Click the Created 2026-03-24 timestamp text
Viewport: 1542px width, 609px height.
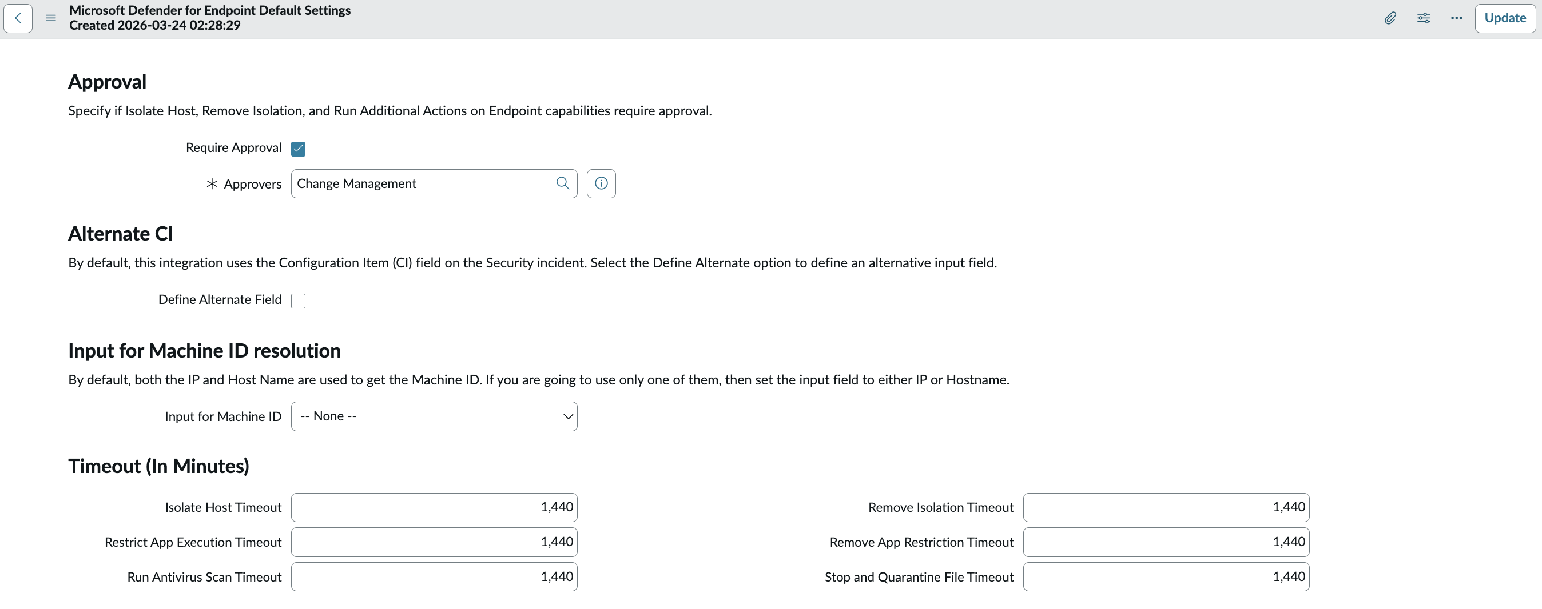155,25
